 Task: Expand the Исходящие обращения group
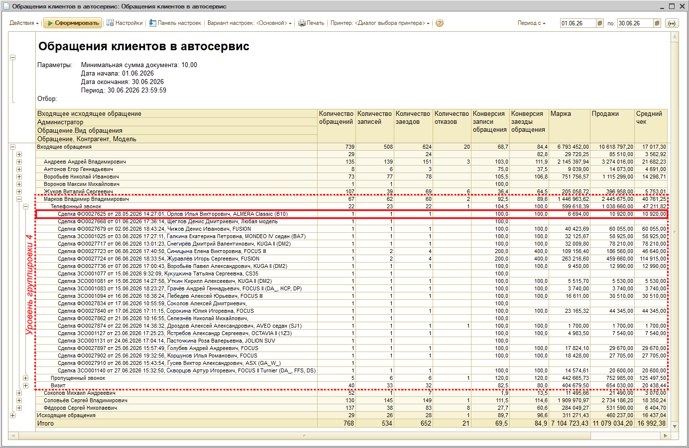(13, 415)
